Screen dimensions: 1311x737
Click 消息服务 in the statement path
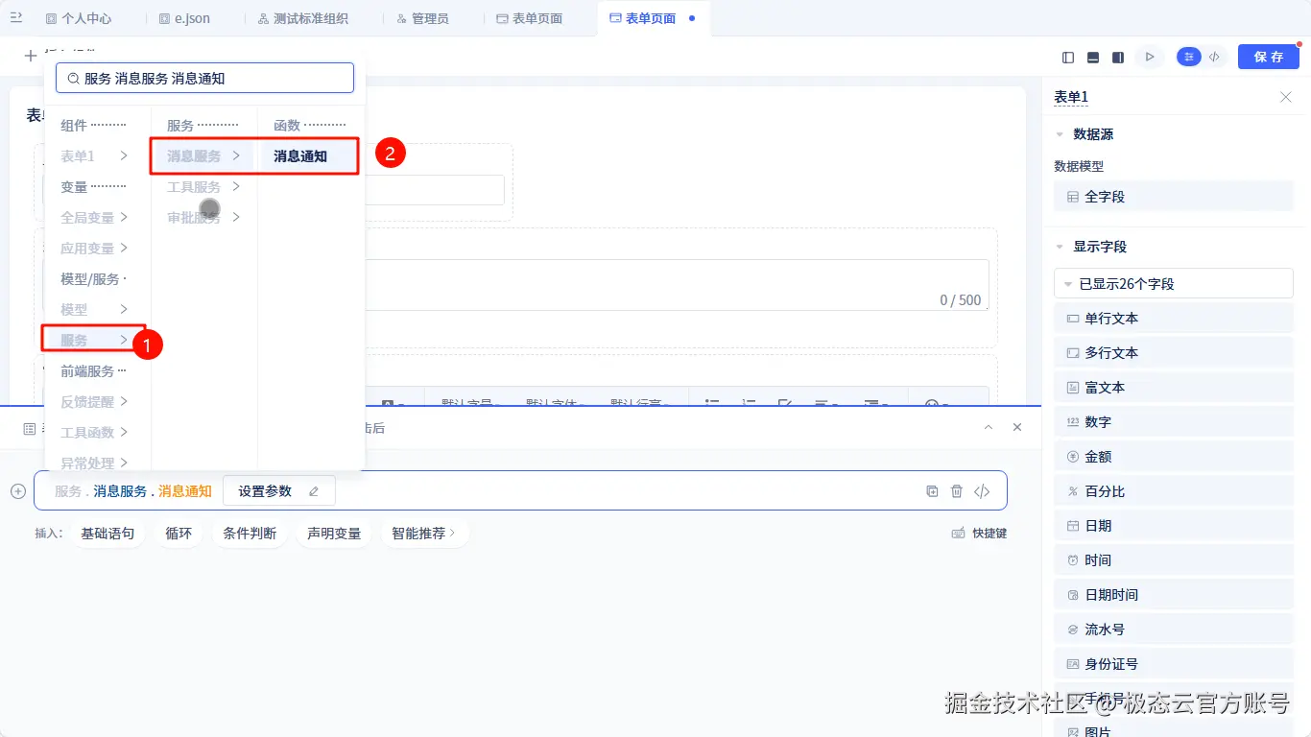tap(120, 491)
